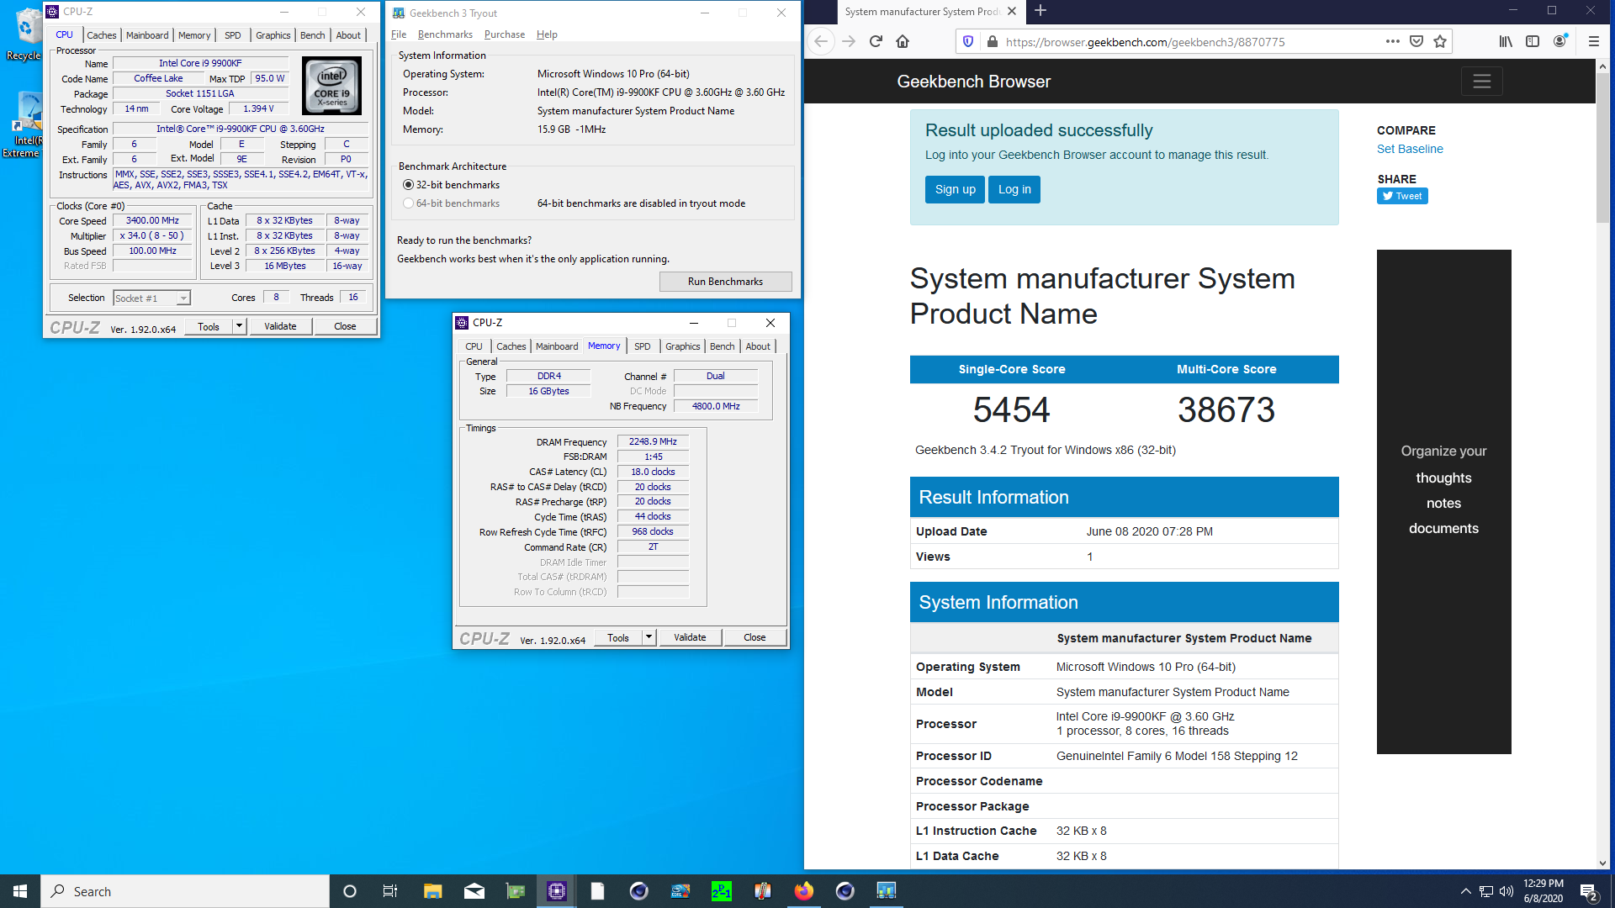The width and height of the screenshot is (1615, 908).
Task: Click Tweet share button
Action: [1402, 196]
